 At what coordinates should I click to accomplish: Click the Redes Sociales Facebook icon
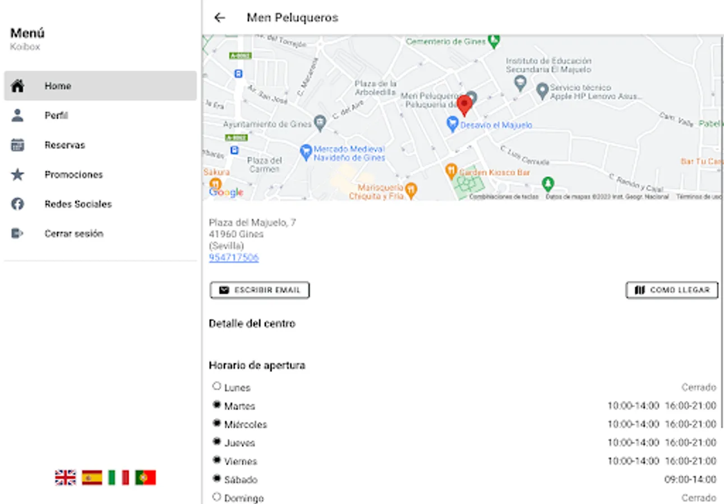click(x=18, y=204)
